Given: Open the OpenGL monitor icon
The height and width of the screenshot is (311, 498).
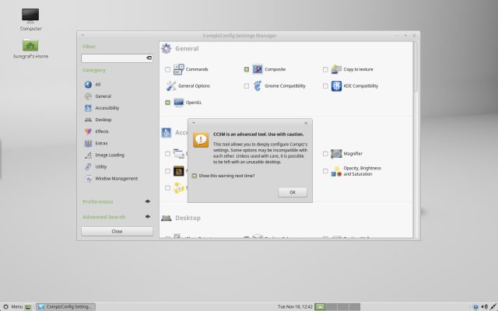Looking at the screenshot, I should (179, 103).
